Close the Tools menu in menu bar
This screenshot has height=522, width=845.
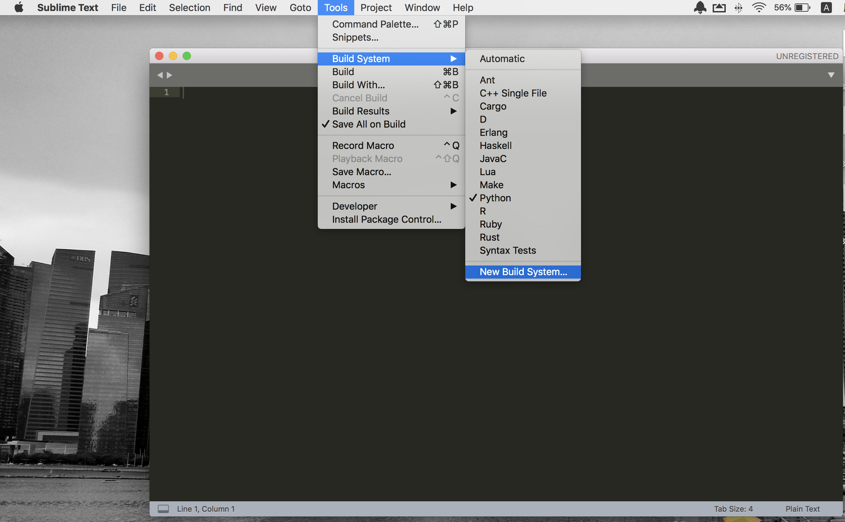click(x=336, y=7)
